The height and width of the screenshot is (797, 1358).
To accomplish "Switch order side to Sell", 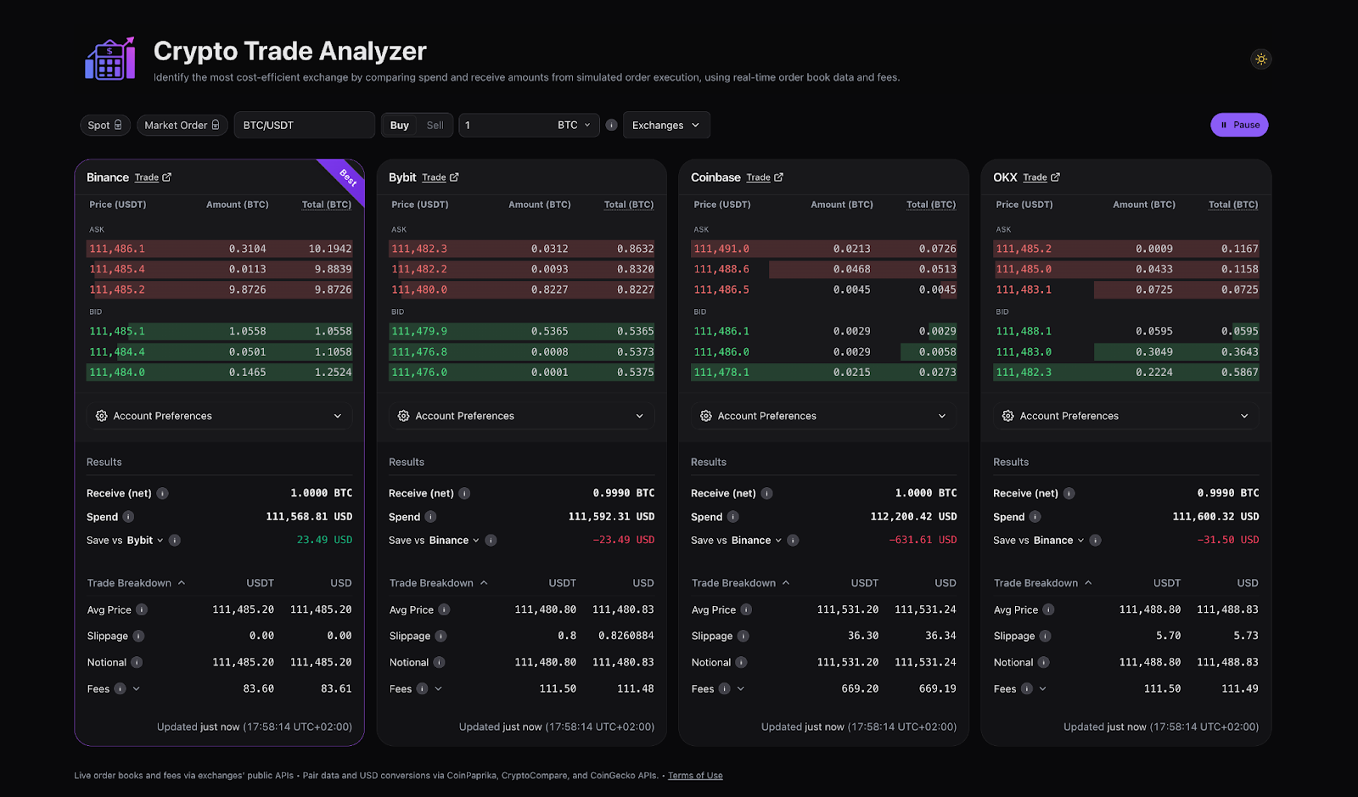I will coord(435,126).
